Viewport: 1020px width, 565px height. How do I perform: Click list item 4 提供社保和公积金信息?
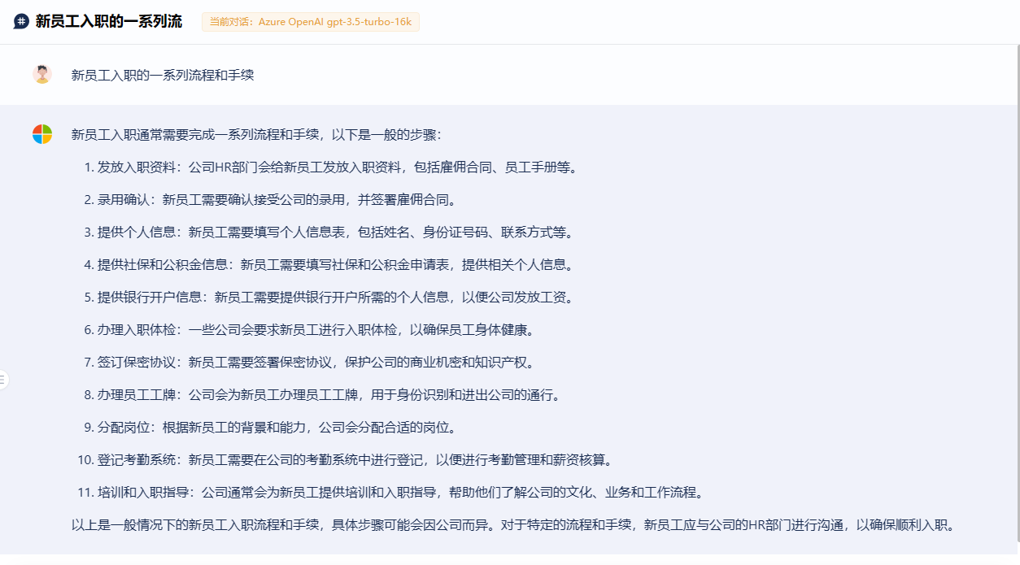(x=335, y=265)
